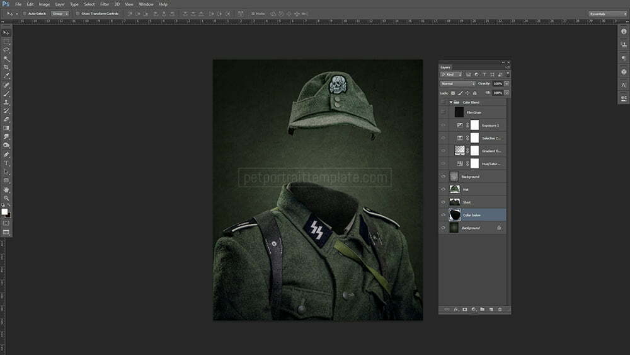Select the Pen tool
The width and height of the screenshot is (630, 355).
tap(6, 154)
